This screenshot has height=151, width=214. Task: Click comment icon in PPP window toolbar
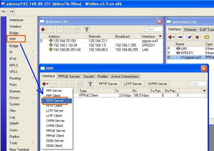click(81, 84)
